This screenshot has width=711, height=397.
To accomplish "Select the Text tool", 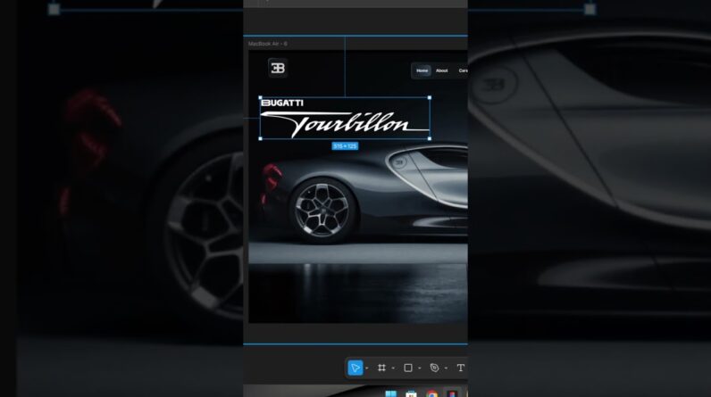I will (x=461, y=368).
